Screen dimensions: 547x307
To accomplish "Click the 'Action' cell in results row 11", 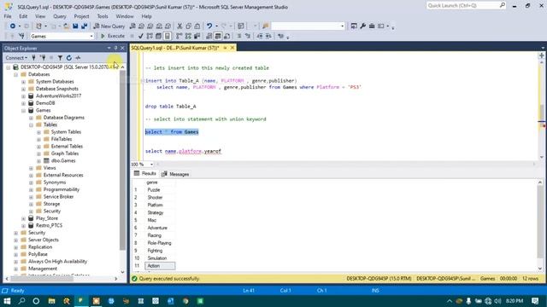I will pyautogui.click(x=160, y=266).
